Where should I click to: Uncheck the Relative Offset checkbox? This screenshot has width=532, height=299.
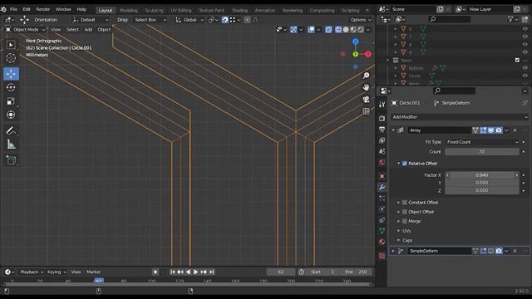(x=405, y=164)
